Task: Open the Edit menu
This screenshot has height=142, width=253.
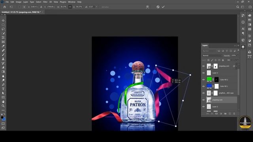Action: [12, 2]
